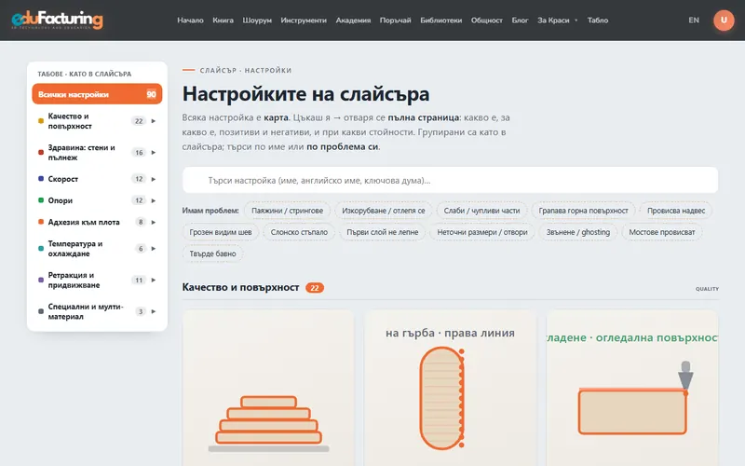This screenshot has width=745, height=466.
Task: Open the на гърба · права линия card
Action: click(x=450, y=389)
